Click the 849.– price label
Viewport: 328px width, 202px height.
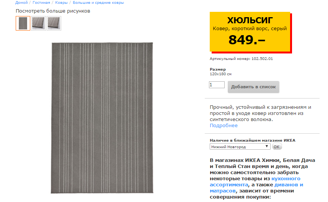[x=247, y=40]
